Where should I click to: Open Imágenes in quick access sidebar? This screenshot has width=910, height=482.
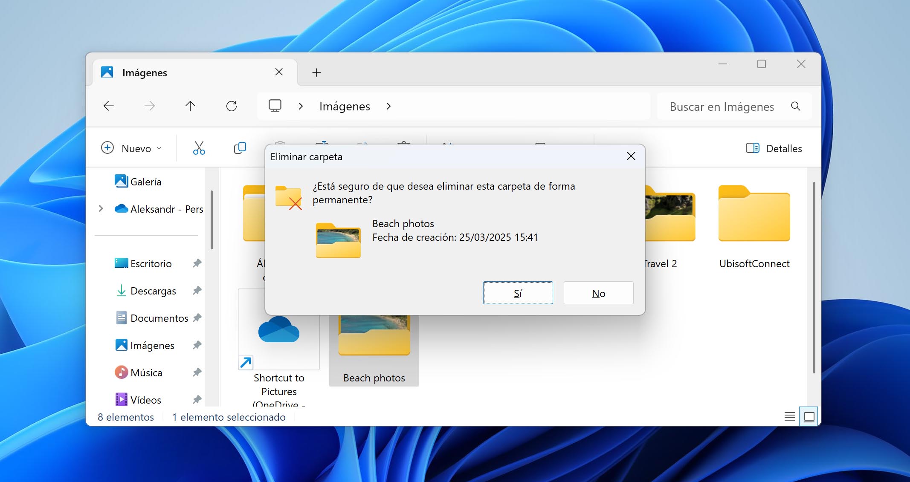tap(145, 345)
